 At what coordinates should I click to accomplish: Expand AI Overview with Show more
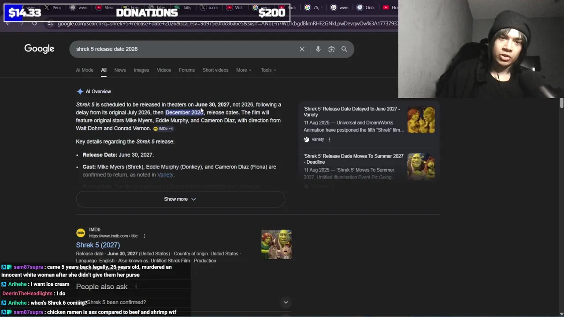(x=180, y=199)
